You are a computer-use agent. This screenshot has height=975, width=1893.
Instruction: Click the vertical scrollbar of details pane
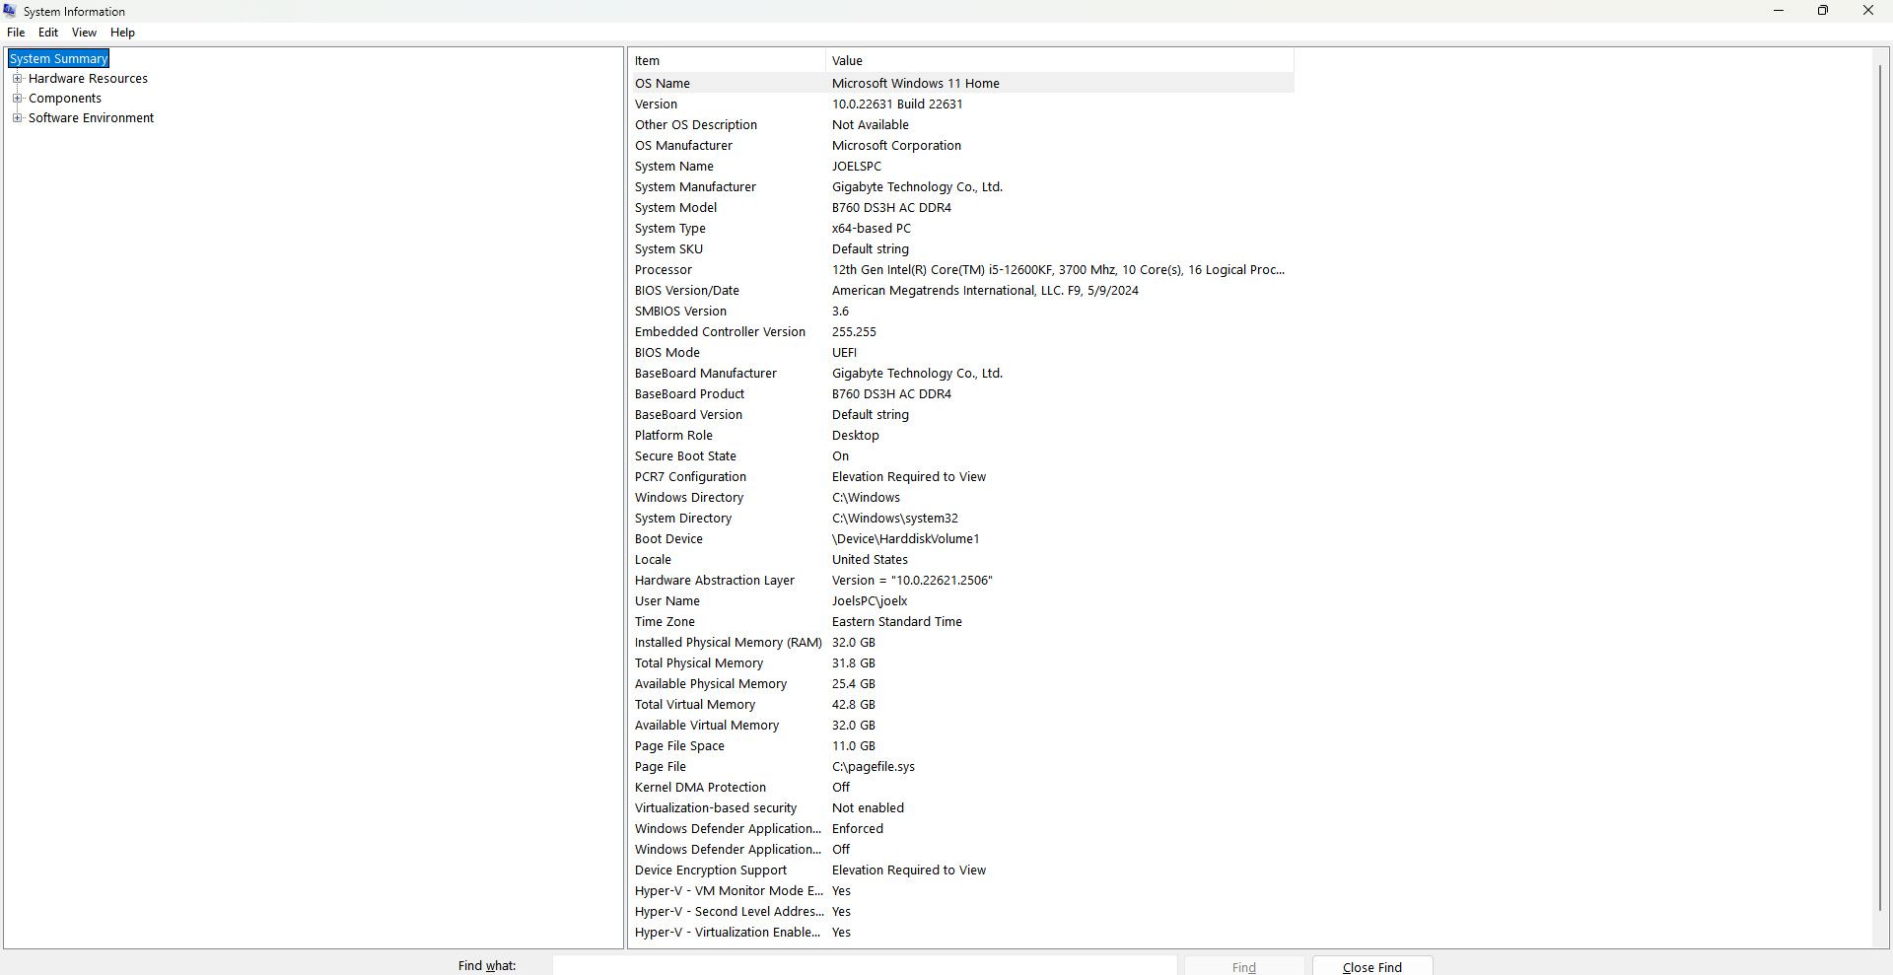1880,488
